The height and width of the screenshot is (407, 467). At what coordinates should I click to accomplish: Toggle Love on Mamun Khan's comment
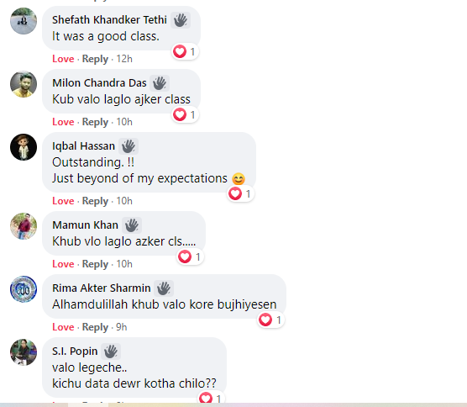[63, 264]
